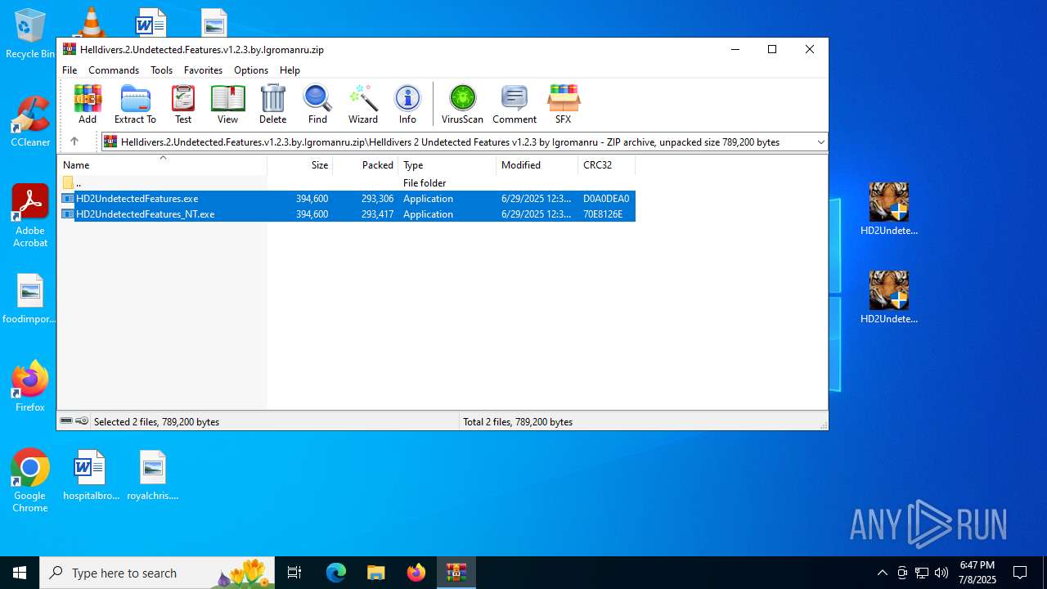Open the Help menu
The width and height of the screenshot is (1047, 589).
(290, 70)
